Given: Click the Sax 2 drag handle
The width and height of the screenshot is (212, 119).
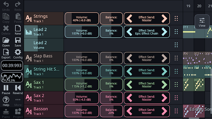Looking at the screenshot, I should click(176, 98).
